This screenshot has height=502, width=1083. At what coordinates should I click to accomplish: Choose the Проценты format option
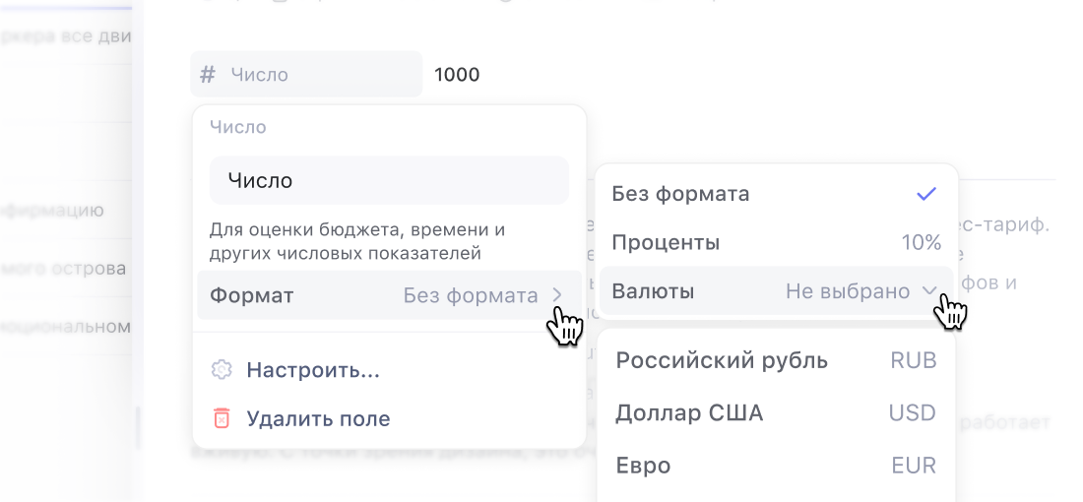tap(666, 242)
